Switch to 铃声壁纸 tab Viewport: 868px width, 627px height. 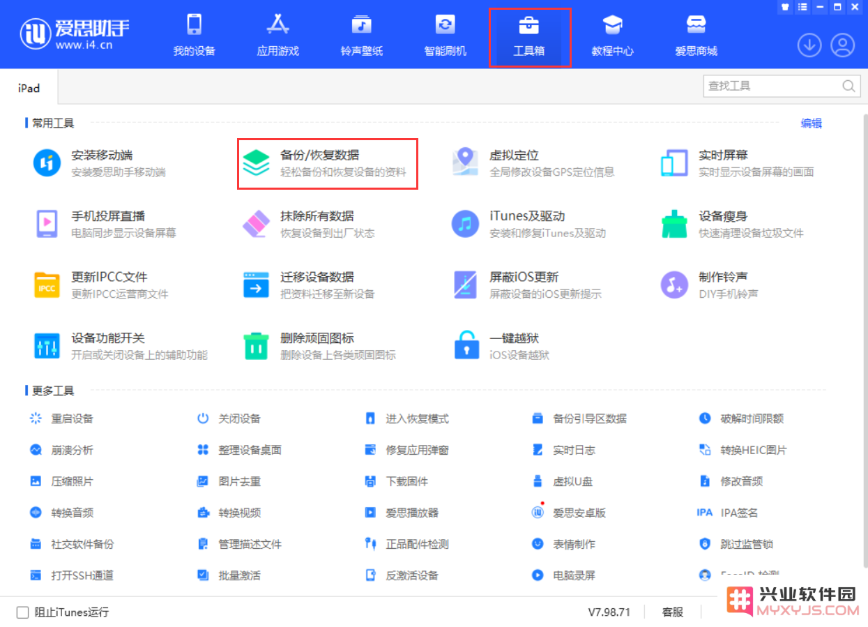362,35
